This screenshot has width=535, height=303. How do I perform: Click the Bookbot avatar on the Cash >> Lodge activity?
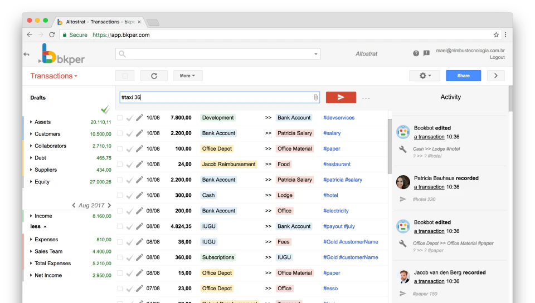[x=403, y=132]
